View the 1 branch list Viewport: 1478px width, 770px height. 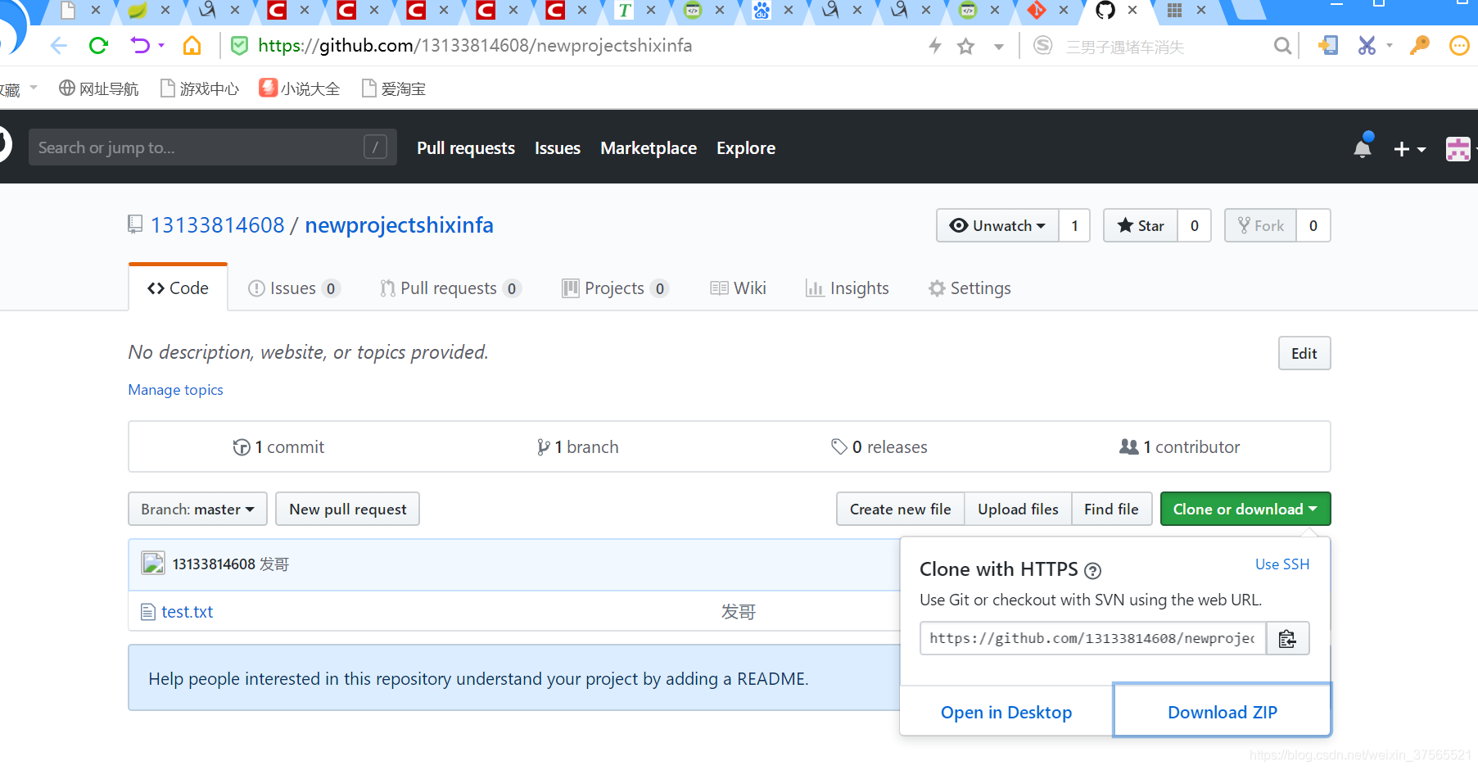pos(578,447)
